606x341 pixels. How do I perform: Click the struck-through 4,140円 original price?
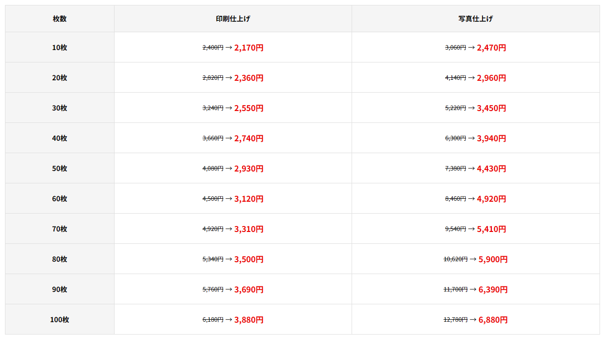(x=455, y=78)
